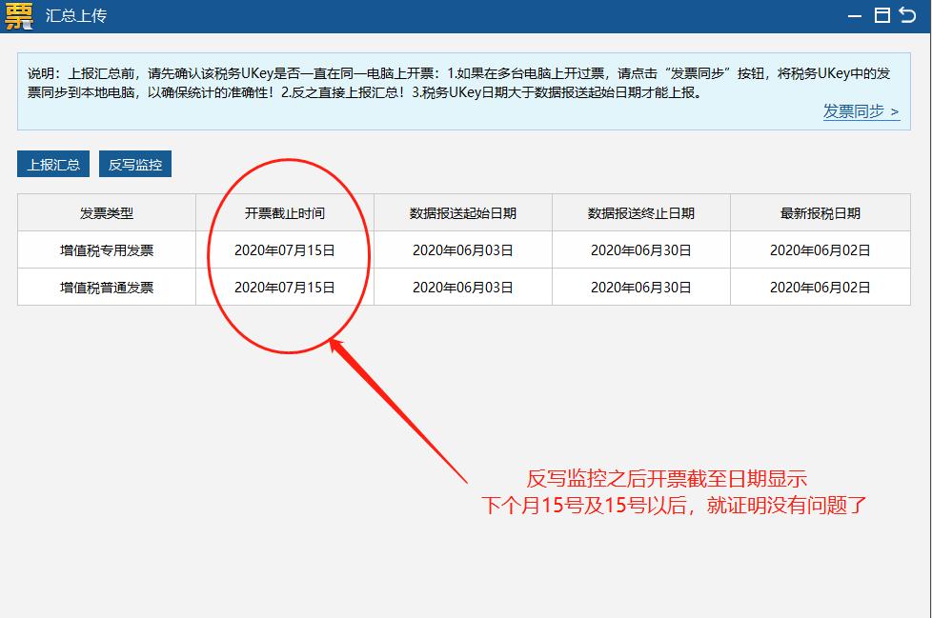Select the 开票截止时间 column header
The image size is (932, 618).
[x=284, y=212]
